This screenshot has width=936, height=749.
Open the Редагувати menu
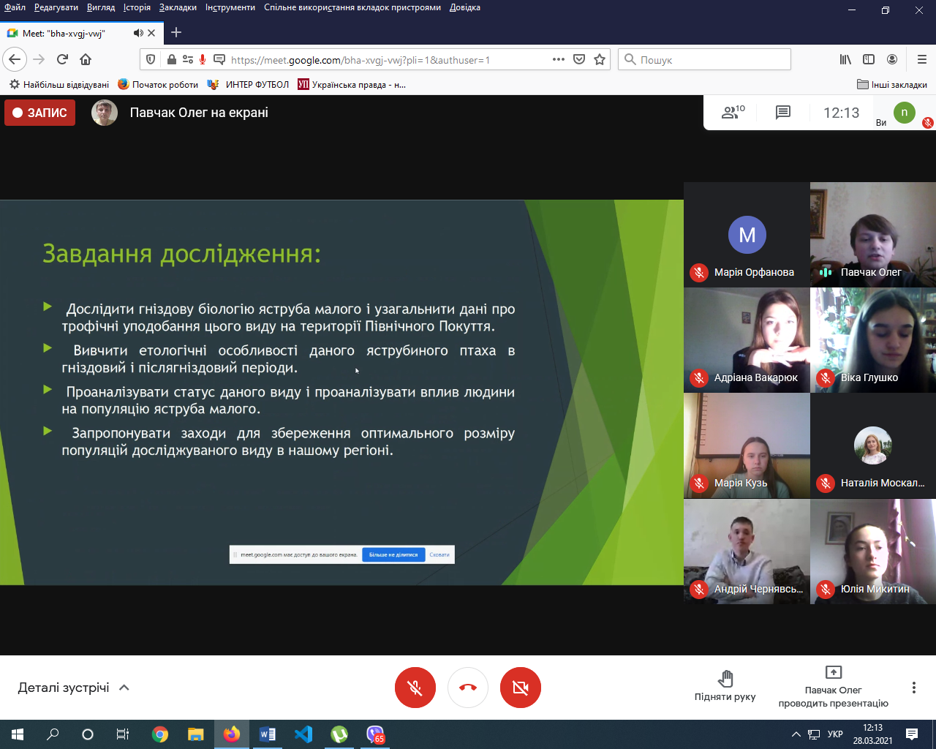[x=56, y=7]
